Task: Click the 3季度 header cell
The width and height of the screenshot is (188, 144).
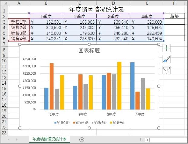Action: (x=113, y=16)
